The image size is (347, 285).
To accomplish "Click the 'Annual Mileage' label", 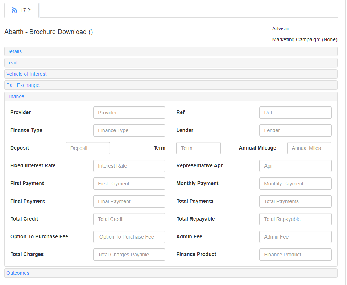I will [257, 148].
